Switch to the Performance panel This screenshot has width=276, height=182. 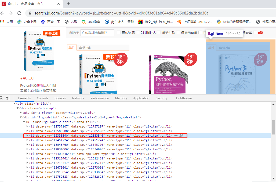(x=100, y=98)
